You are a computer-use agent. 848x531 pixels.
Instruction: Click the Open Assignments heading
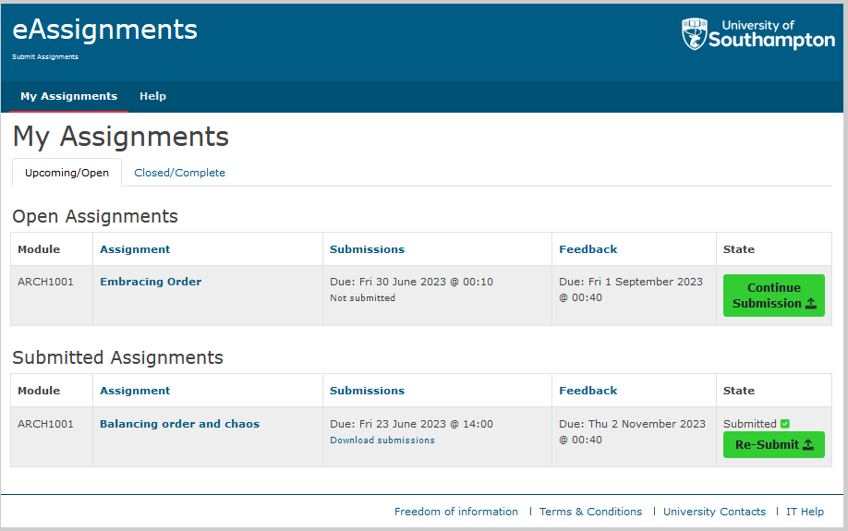point(95,216)
